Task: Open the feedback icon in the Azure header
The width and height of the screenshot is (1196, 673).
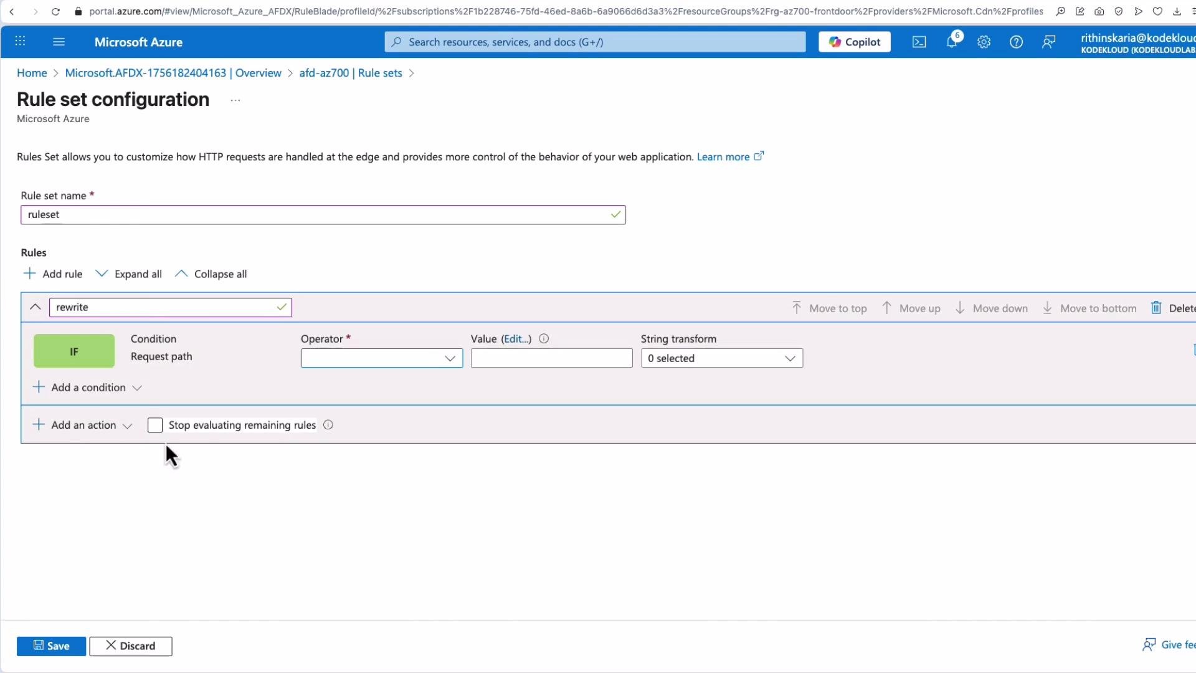Action: tap(1049, 42)
